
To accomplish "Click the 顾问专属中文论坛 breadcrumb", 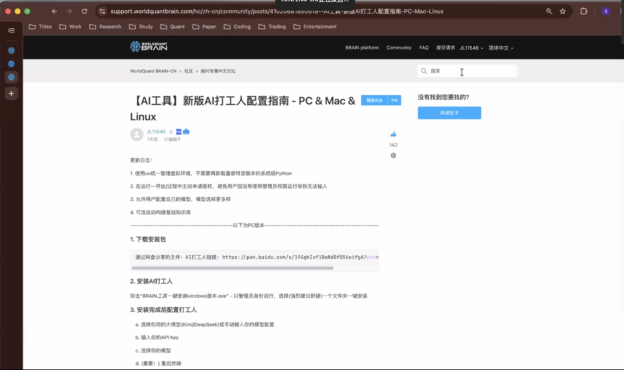I will 218,71.
